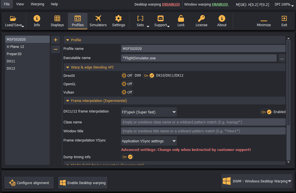296x193 pixels.
Task: Open the Displays grid icon
Action: (x=57, y=18)
